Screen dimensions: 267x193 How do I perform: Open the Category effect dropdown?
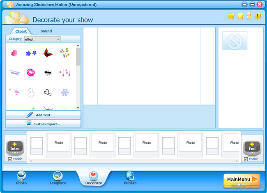click(x=42, y=39)
